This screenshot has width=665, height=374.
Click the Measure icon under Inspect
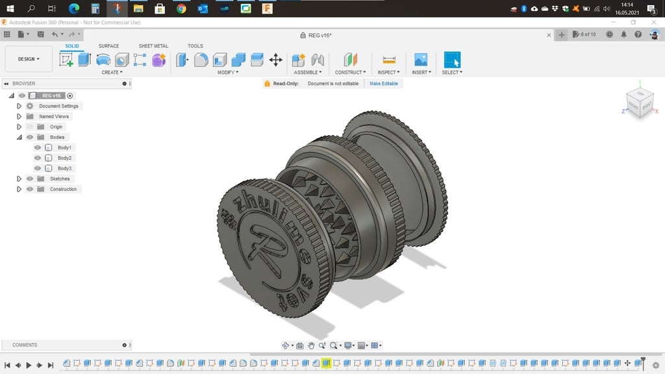coord(389,60)
